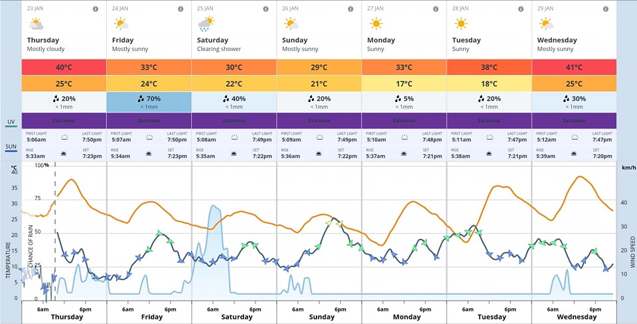Click Saturday's Clearing shower description
Image resolution: width=637 pixels, height=324 pixels.
point(219,49)
